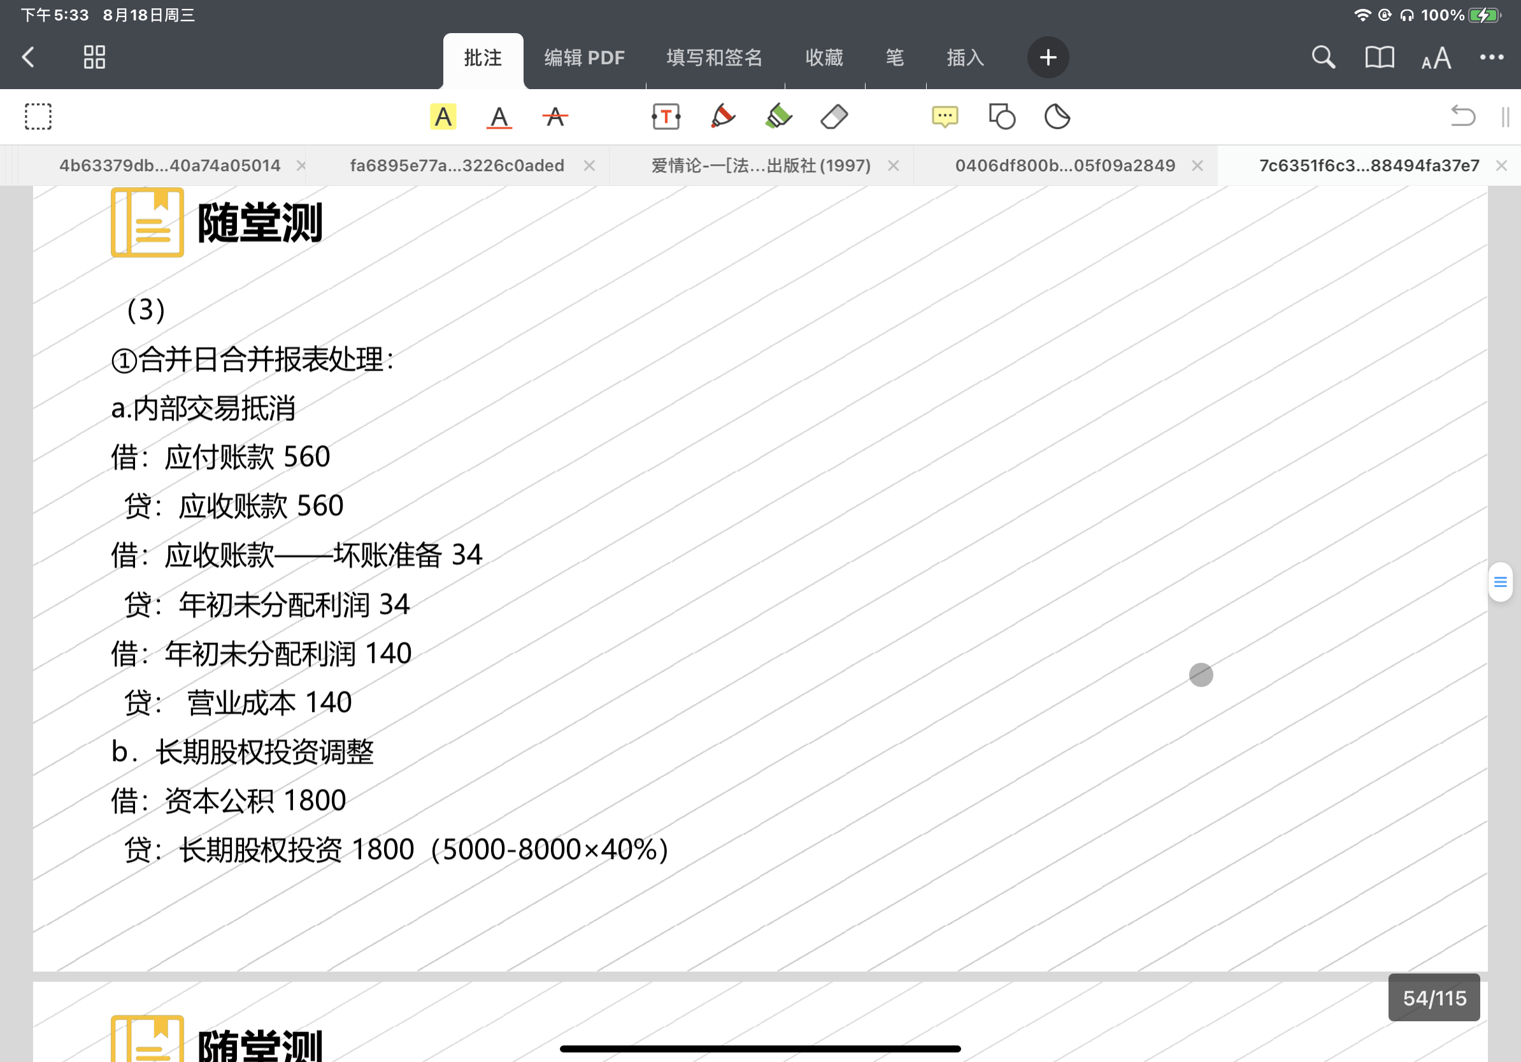
Task: Select the underline annotation tool
Action: pos(499,117)
